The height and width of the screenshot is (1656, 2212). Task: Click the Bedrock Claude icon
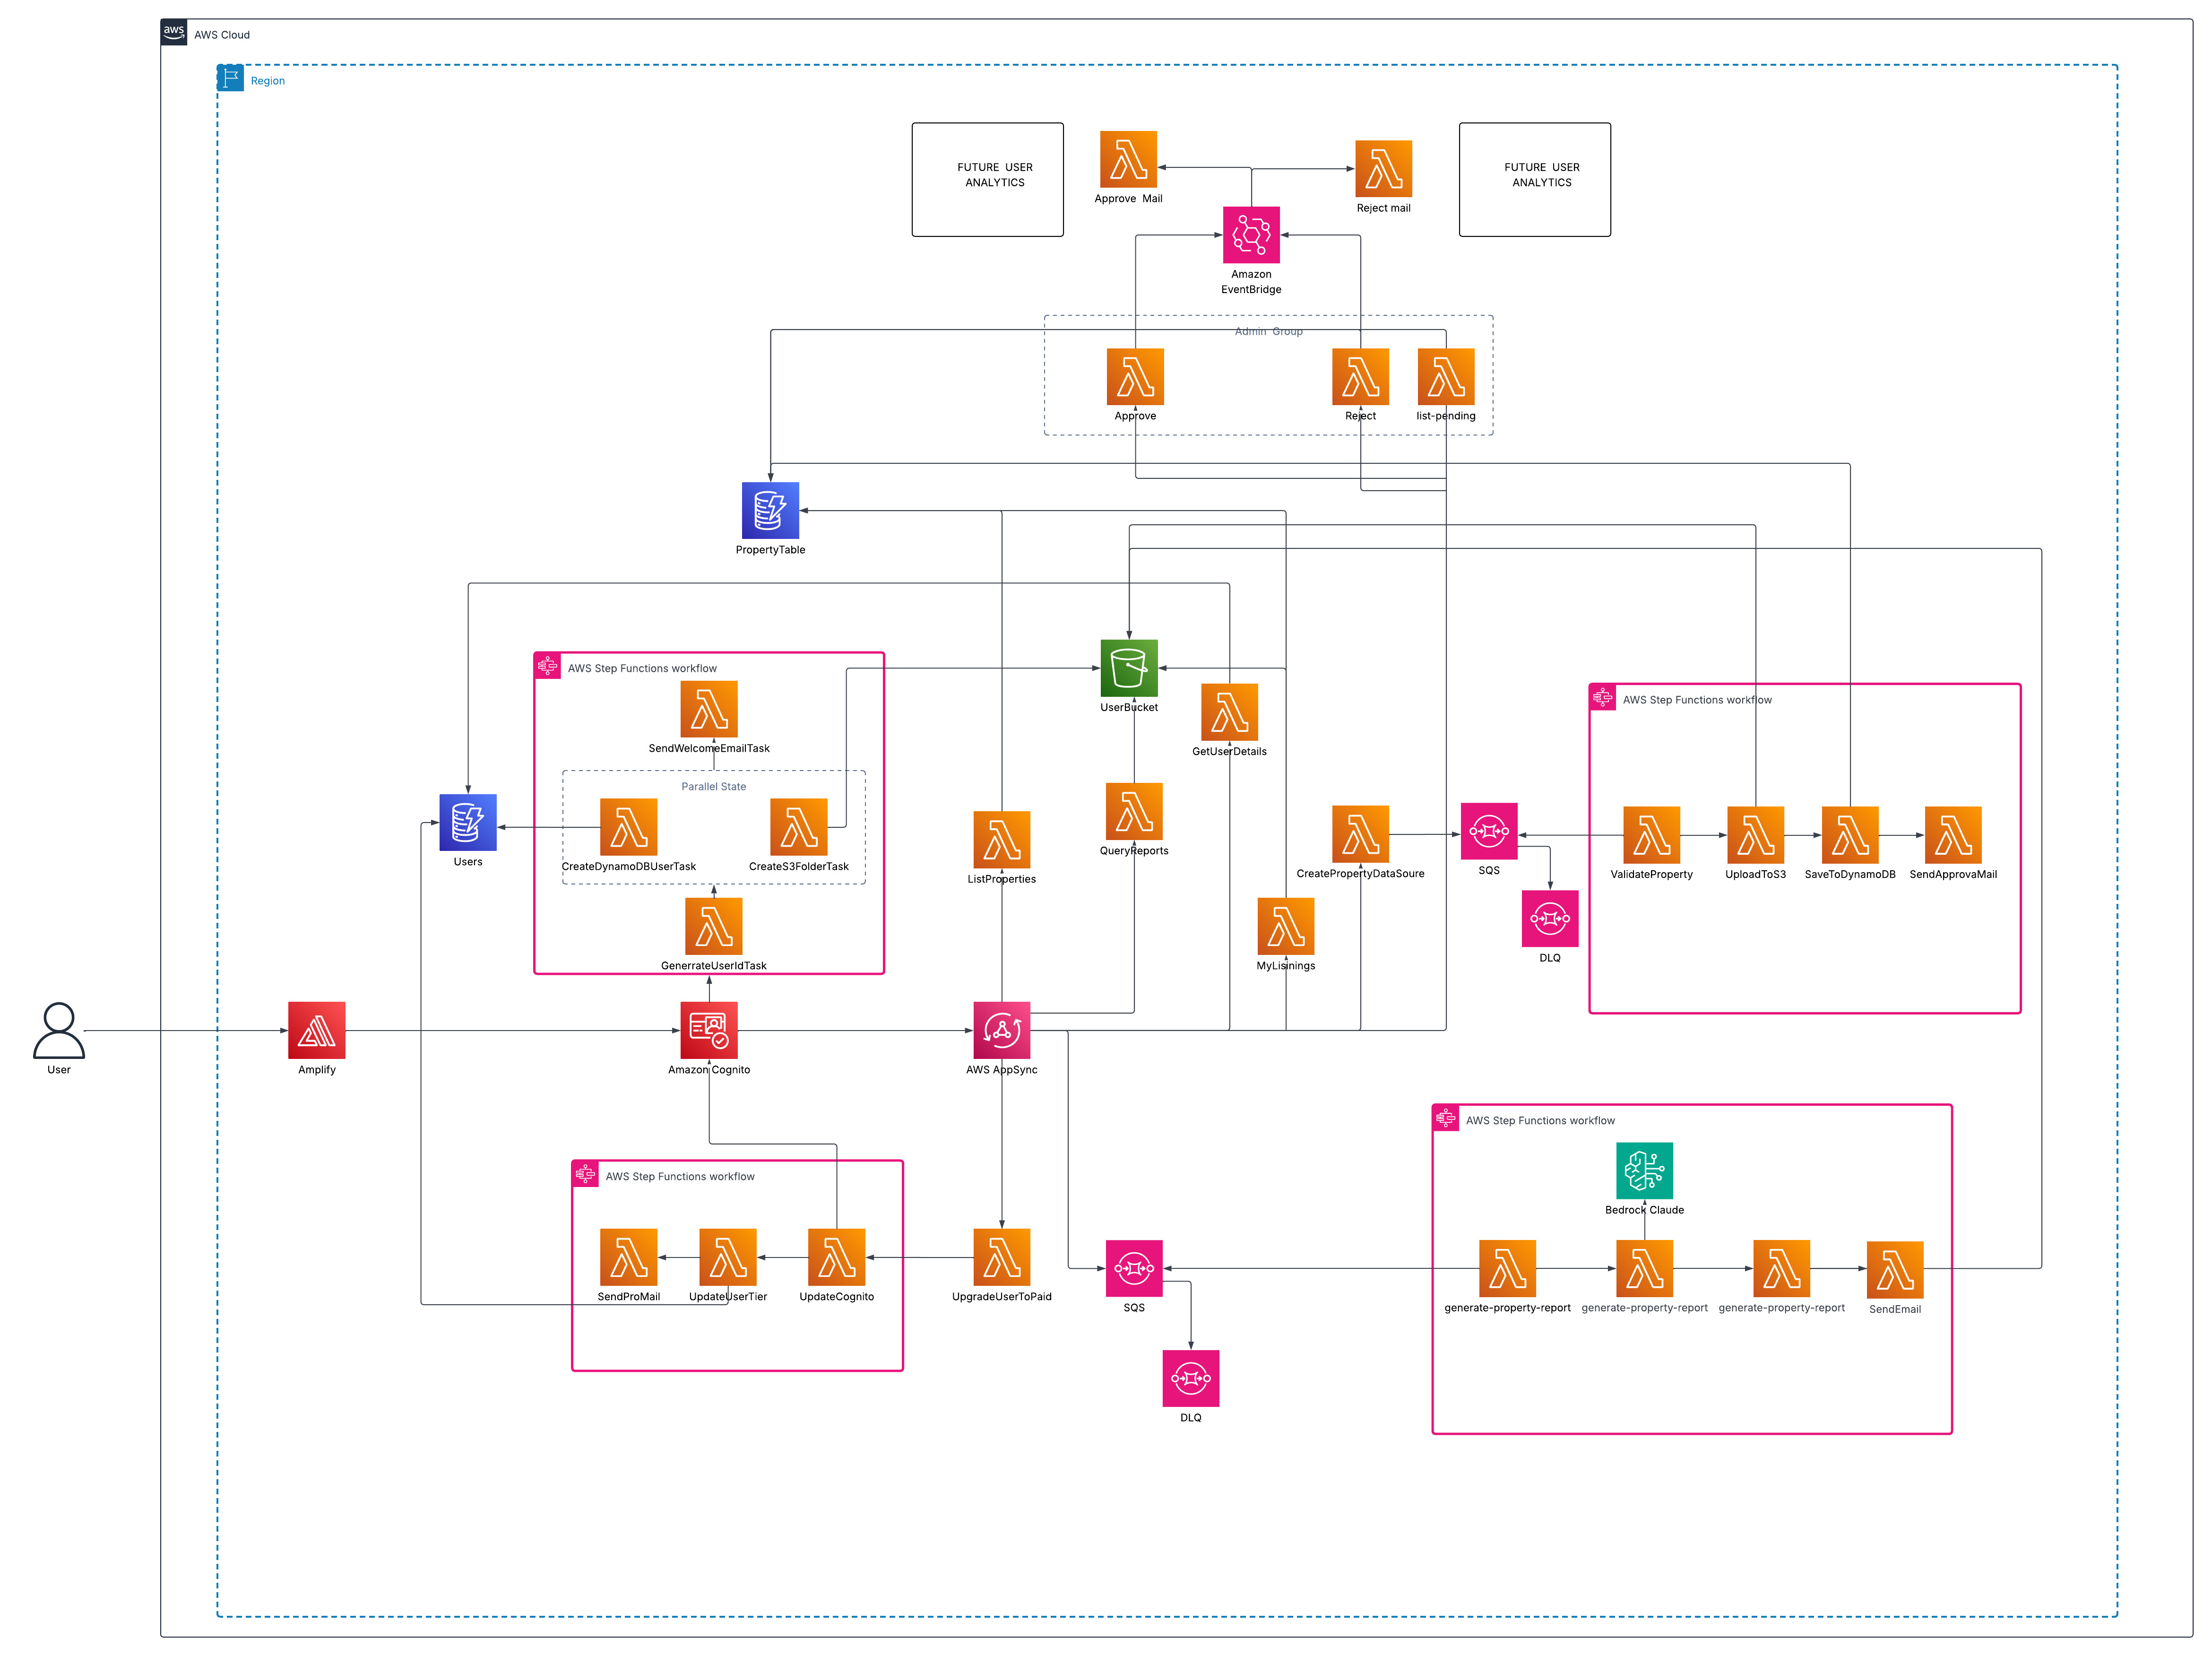point(1644,1170)
